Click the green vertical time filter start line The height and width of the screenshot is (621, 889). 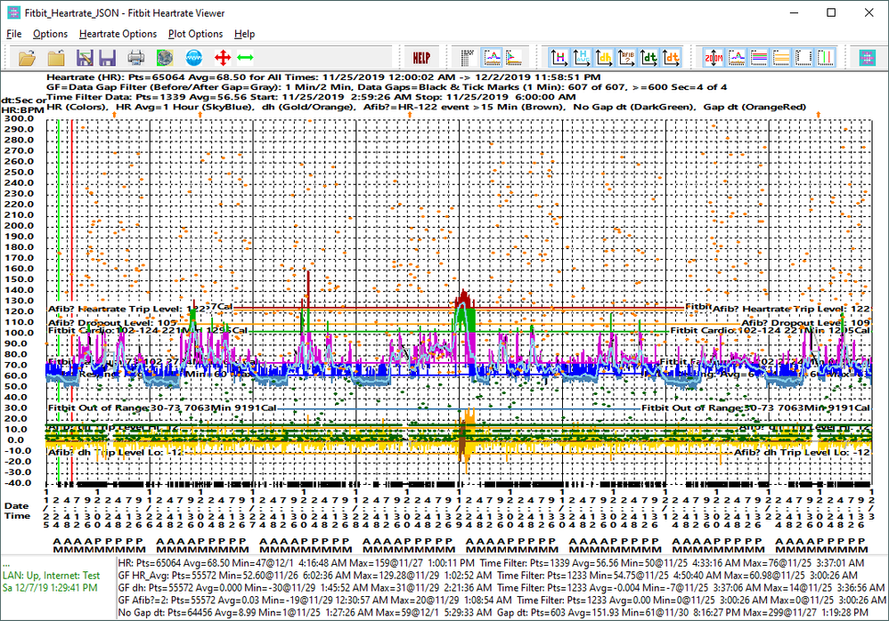59,300
